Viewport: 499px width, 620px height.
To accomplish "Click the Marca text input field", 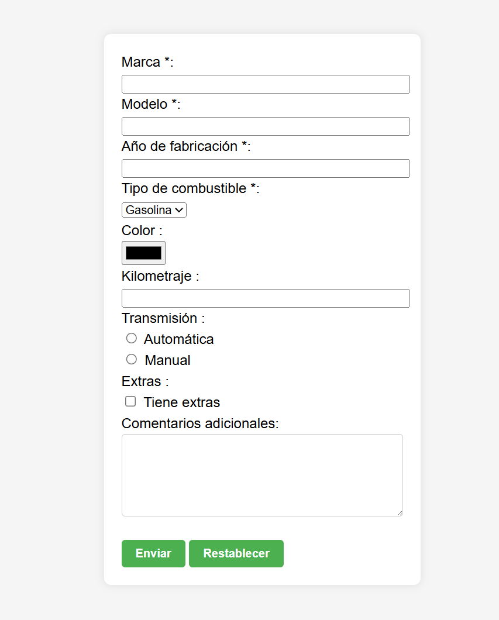I will [x=266, y=84].
